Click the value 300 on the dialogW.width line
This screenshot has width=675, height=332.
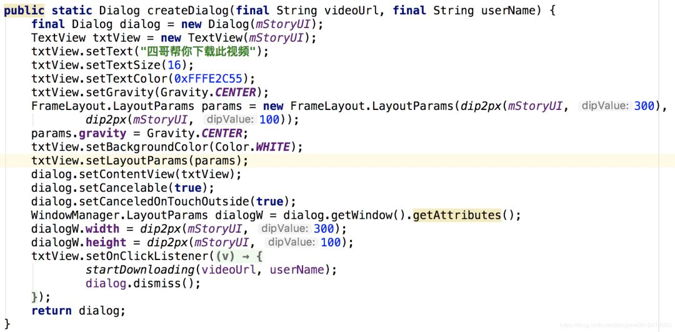(324, 229)
